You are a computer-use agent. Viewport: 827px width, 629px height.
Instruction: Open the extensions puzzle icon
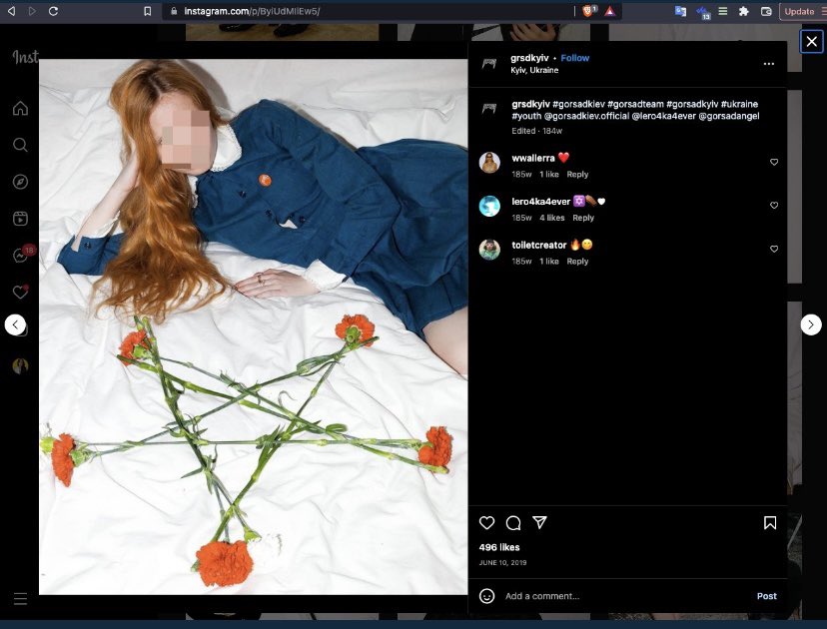click(744, 11)
